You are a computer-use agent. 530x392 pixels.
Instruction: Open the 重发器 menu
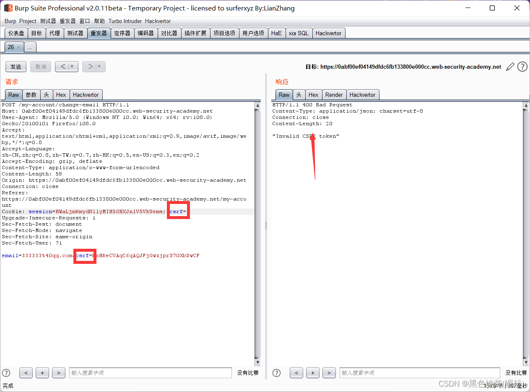pyautogui.click(x=68, y=21)
